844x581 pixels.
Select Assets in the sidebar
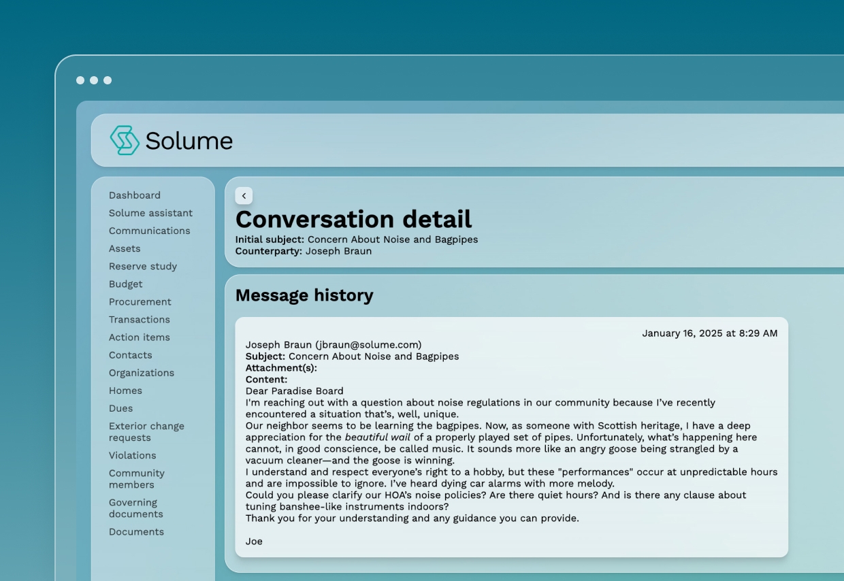pyautogui.click(x=125, y=248)
